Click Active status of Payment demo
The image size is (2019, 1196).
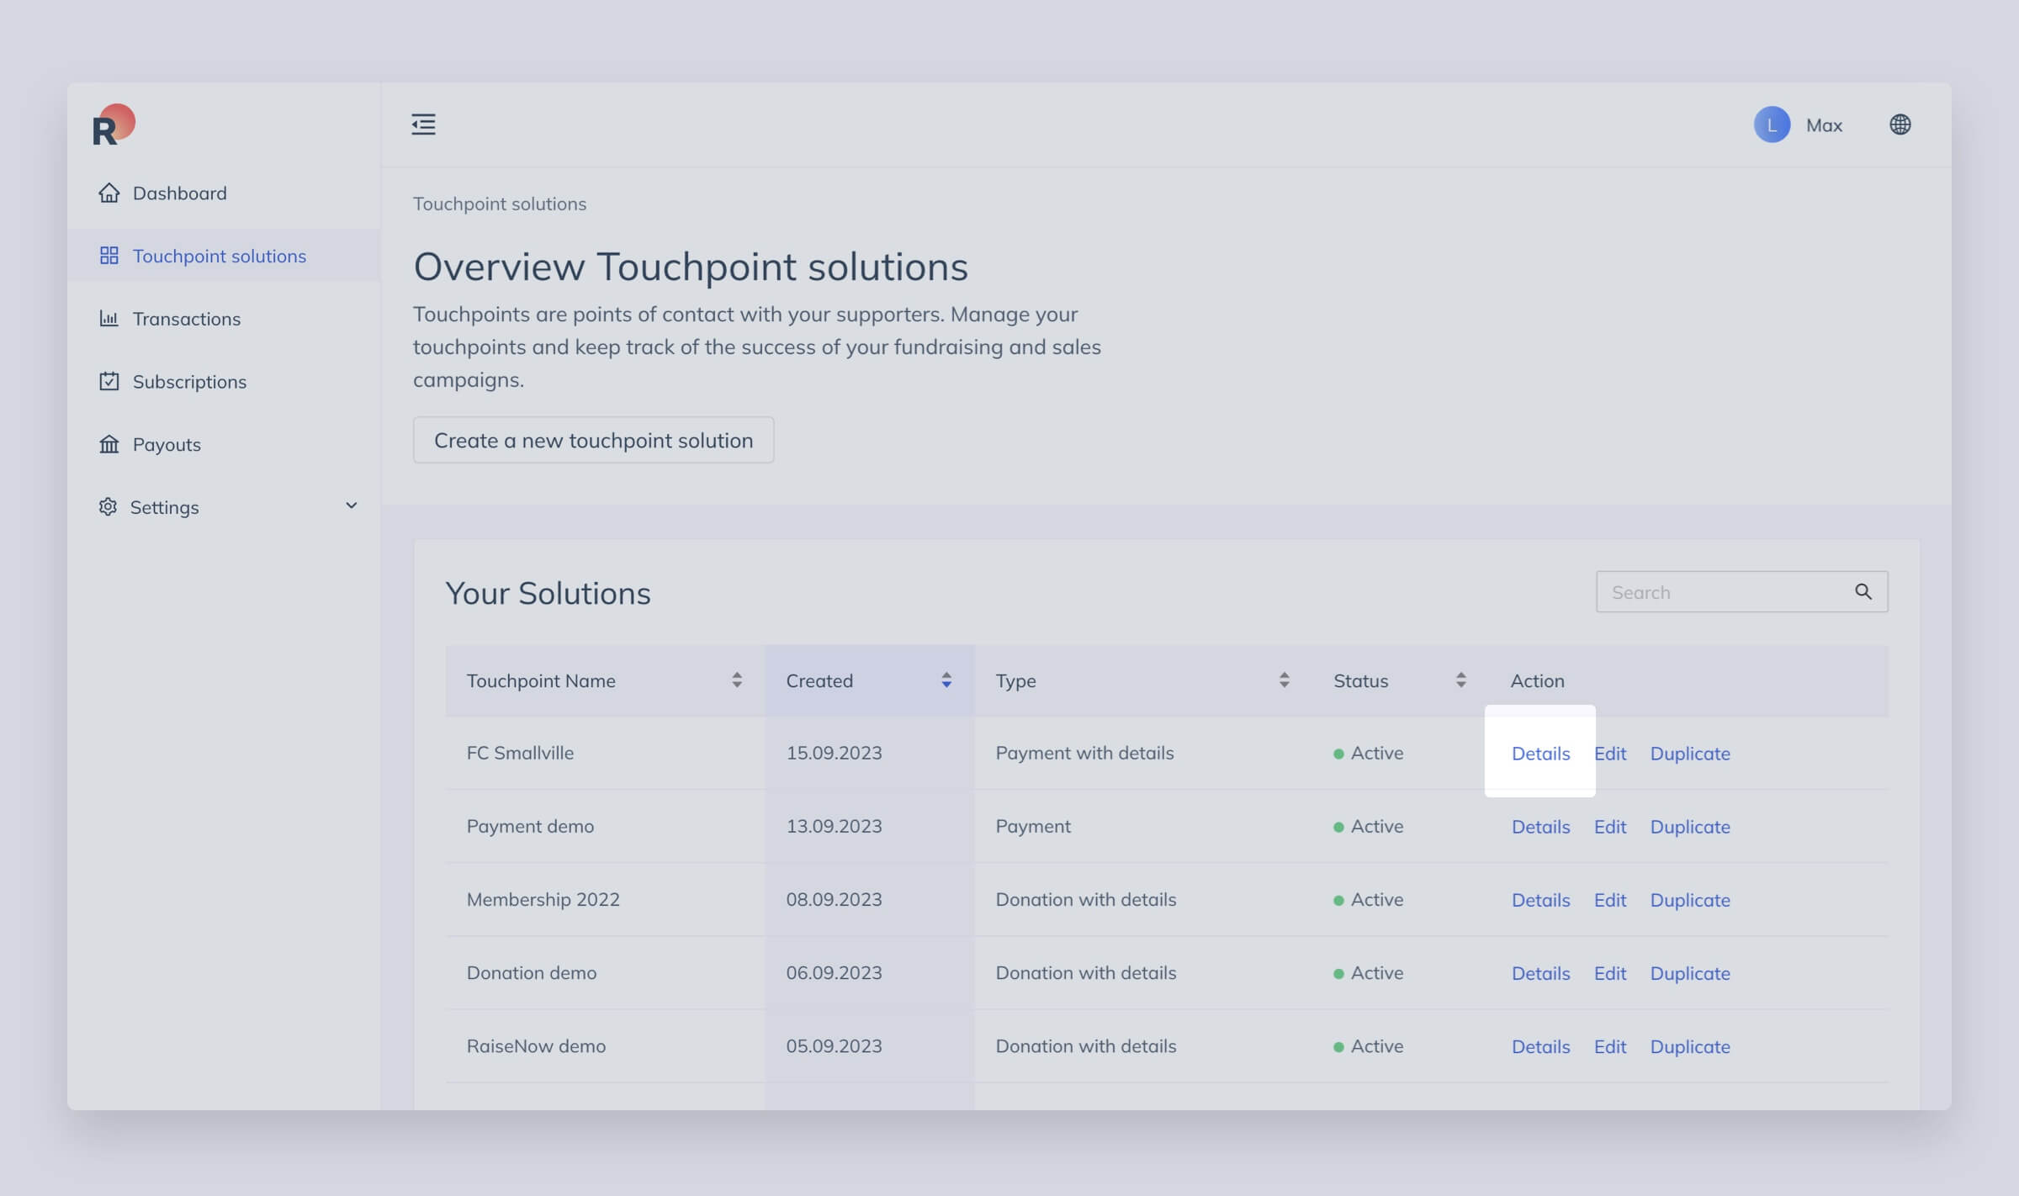tap(1368, 826)
